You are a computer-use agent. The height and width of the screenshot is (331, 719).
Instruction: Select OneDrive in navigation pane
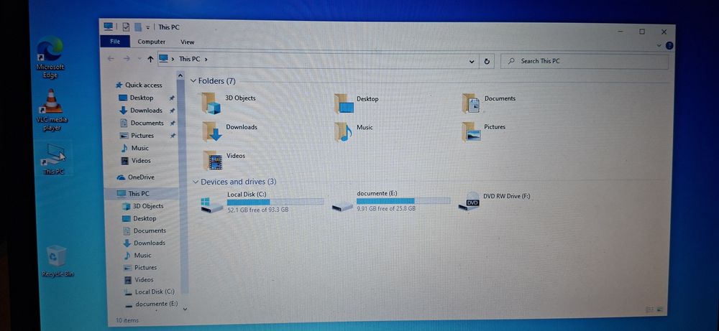point(136,177)
